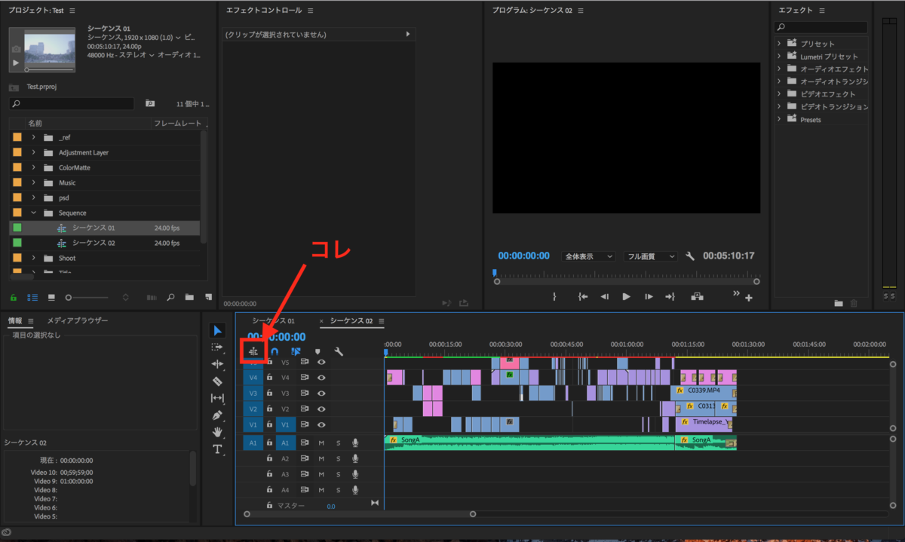Play sequence in Program monitor

point(626,297)
